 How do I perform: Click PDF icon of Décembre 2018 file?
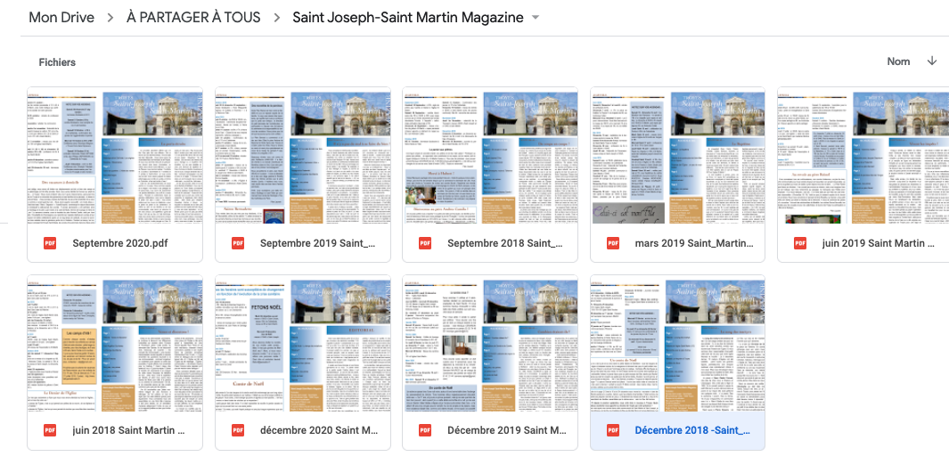point(613,430)
